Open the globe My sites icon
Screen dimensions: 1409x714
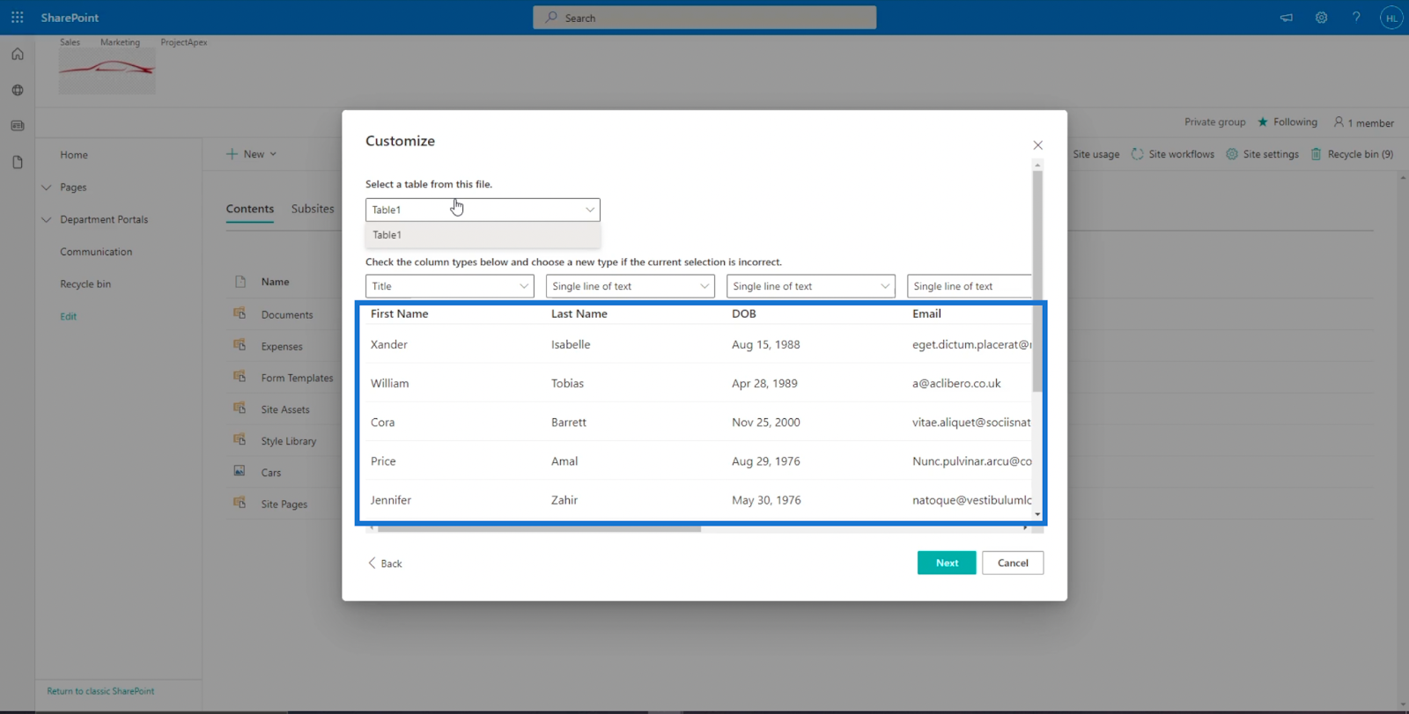pyautogui.click(x=18, y=90)
